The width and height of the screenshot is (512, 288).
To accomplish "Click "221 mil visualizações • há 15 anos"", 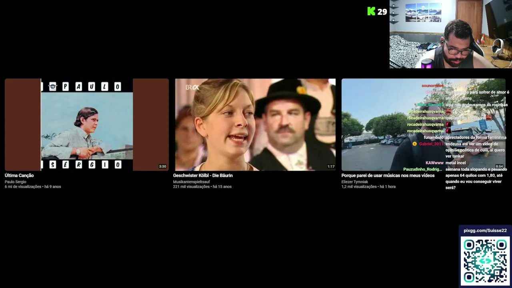I will (202, 187).
